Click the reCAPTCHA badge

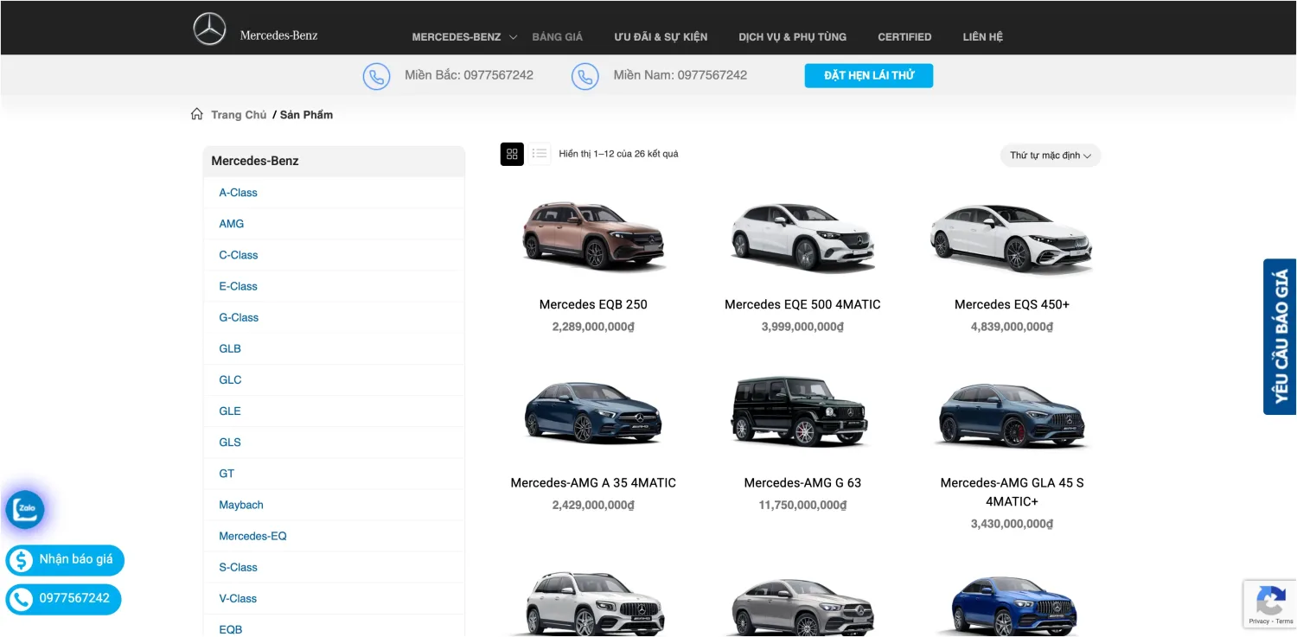pos(1269,604)
